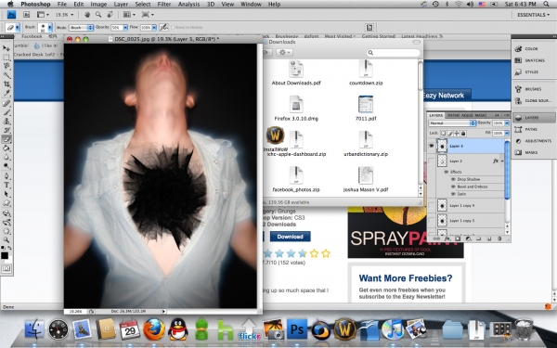Click the foreground color swatch
This screenshot has height=348, width=557.
pos(5,255)
